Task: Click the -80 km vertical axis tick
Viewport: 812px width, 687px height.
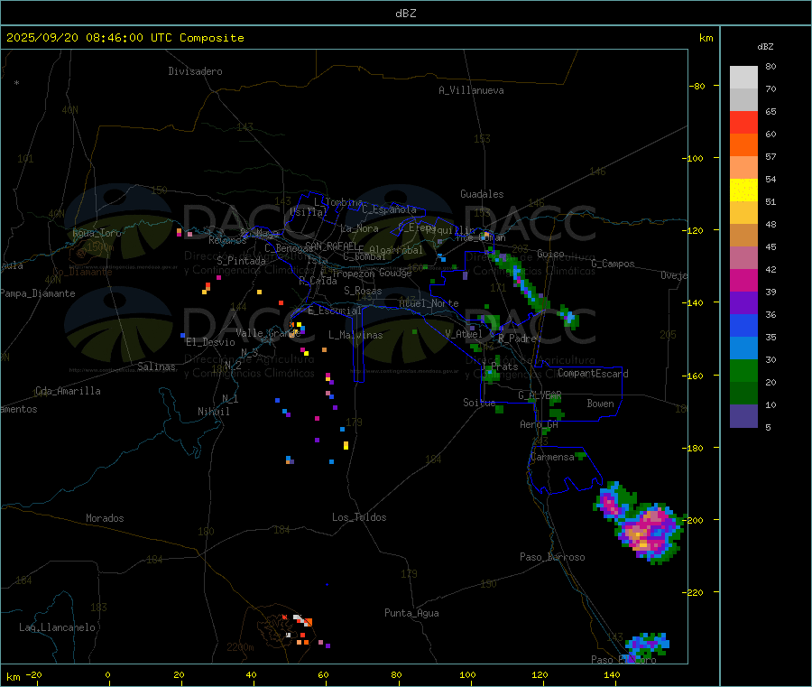Action: (697, 87)
